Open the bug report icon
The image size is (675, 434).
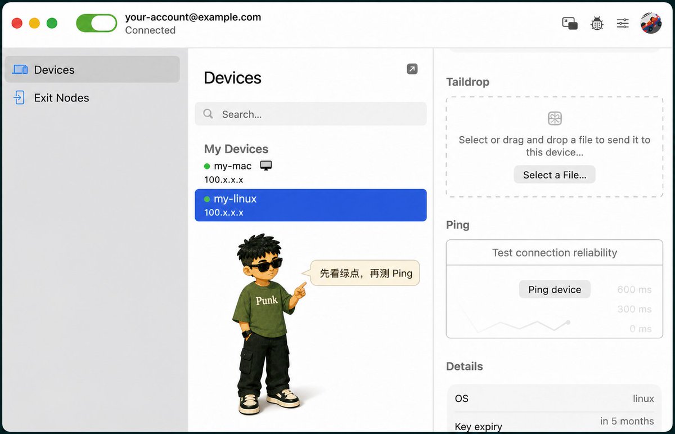(597, 24)
